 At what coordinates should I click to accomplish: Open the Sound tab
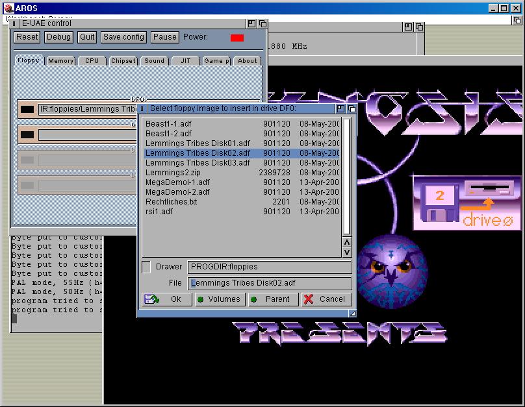pyautogui.click(x=155, y=61)
